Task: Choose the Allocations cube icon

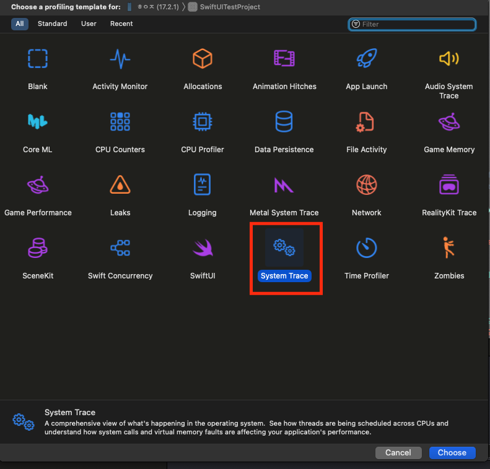Action: [x=203, y=58]
